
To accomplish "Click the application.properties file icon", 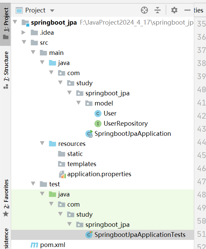I will coord(62,174).
